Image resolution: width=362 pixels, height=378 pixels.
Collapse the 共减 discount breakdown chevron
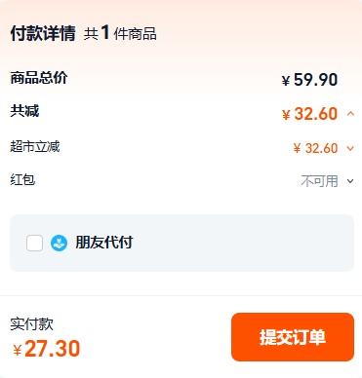(350, 114)
